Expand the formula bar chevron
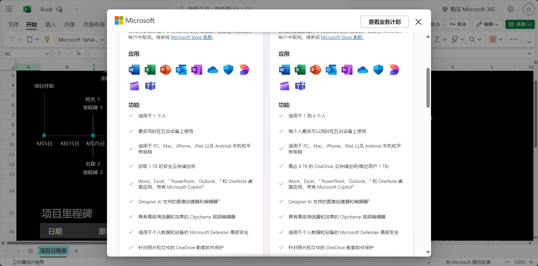Image resolution: width=538 pixels, height=266 pixels. (529, 54)
